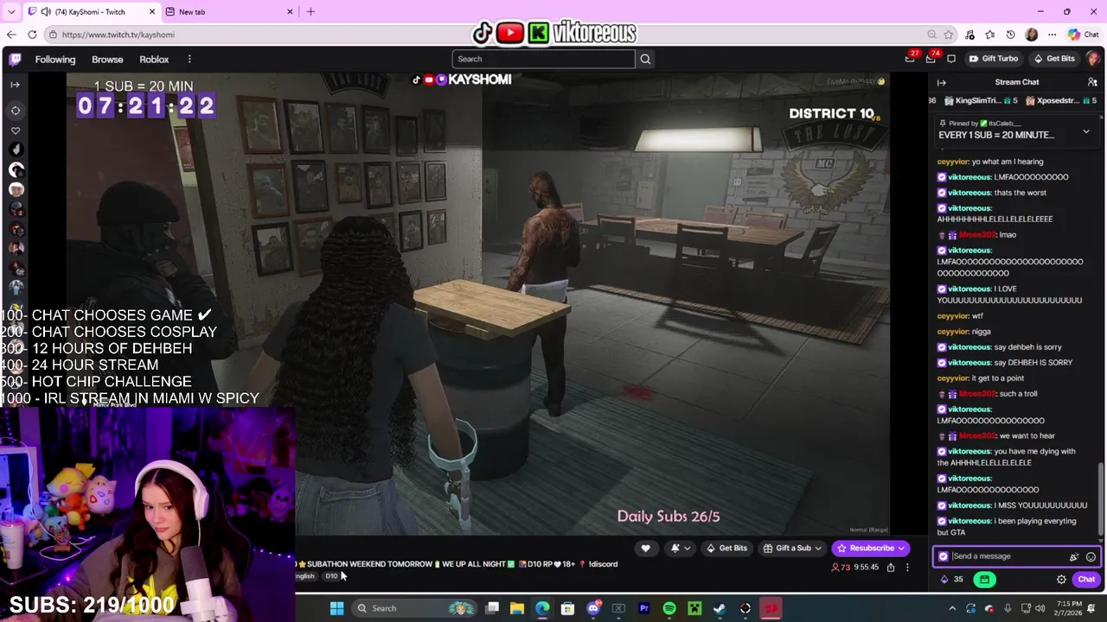Click the share stream icon
Image resolution: width=1107 pixels, height=622 pixels.
tap(891, 568)
